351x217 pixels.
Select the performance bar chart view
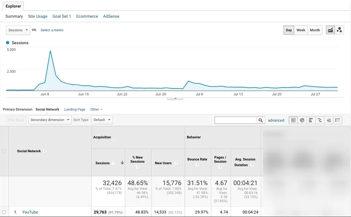click(x=311, y=120)
